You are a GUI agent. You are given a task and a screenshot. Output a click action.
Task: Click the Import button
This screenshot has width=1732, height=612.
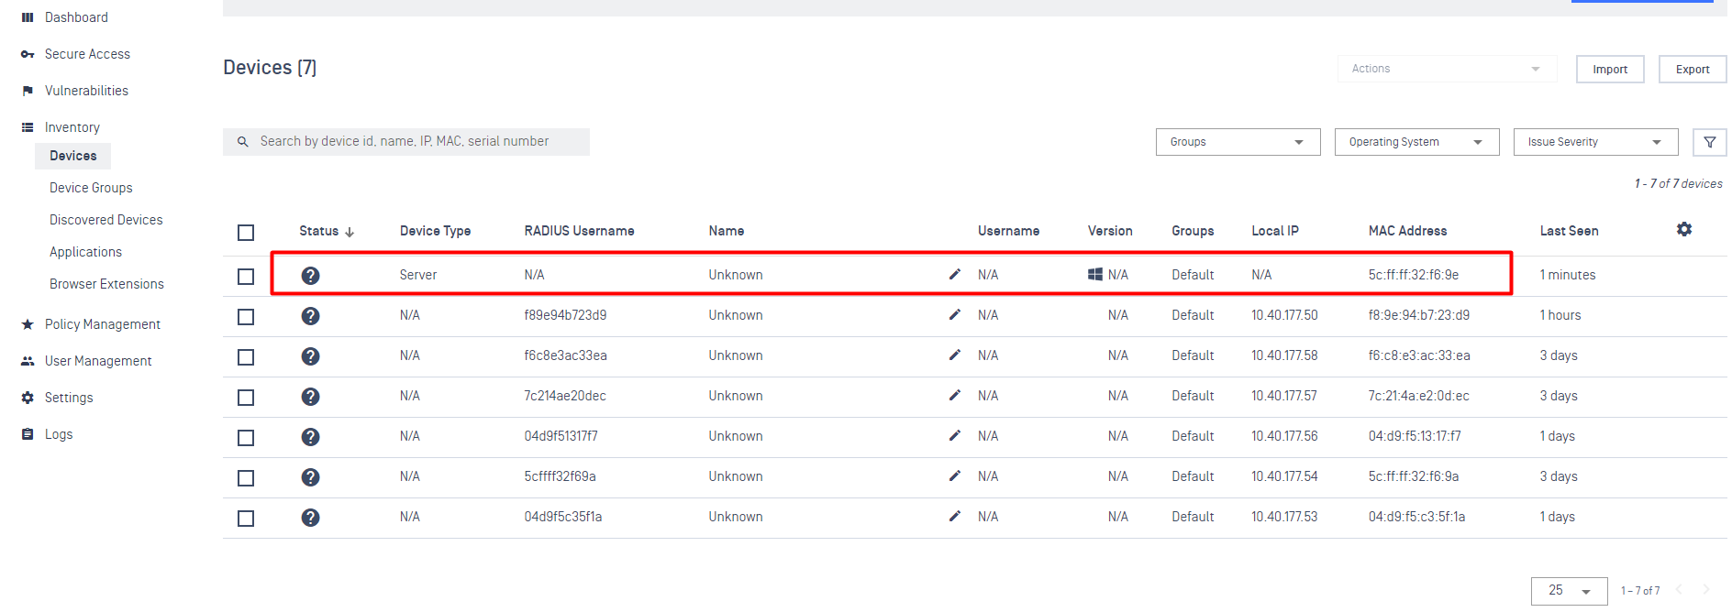(1610, 70)
